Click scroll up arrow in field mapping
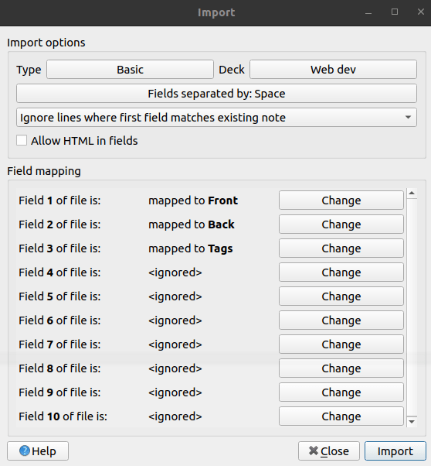Viewport: 431px width, 466px height. pyautogui.click(x=412, y=194)
